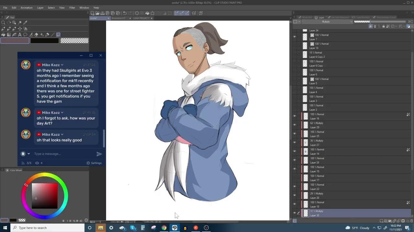Viewport: 414px width, 232px height.
Task: Click send message arrow in chat window
Action: tap(99, 154)
